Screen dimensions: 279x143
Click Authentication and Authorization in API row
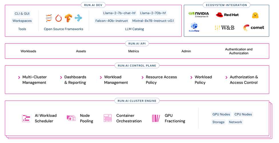coord(239,51)
